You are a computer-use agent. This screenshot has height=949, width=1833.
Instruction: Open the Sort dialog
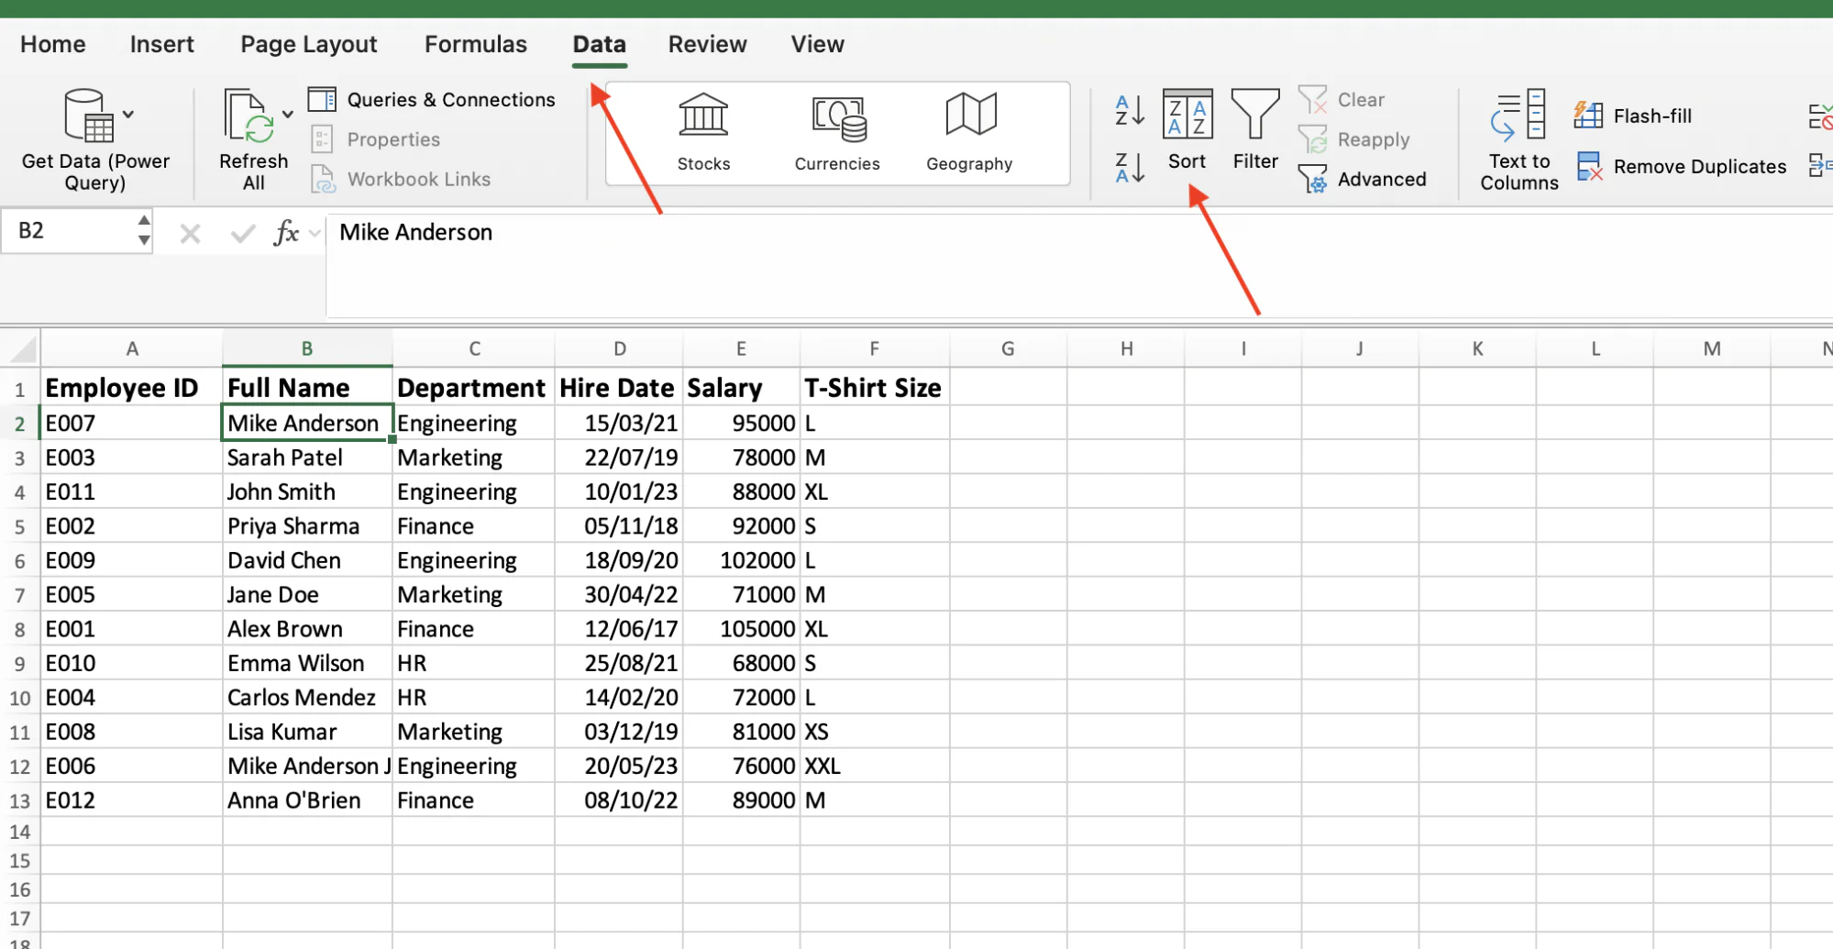pos(1187,130)
